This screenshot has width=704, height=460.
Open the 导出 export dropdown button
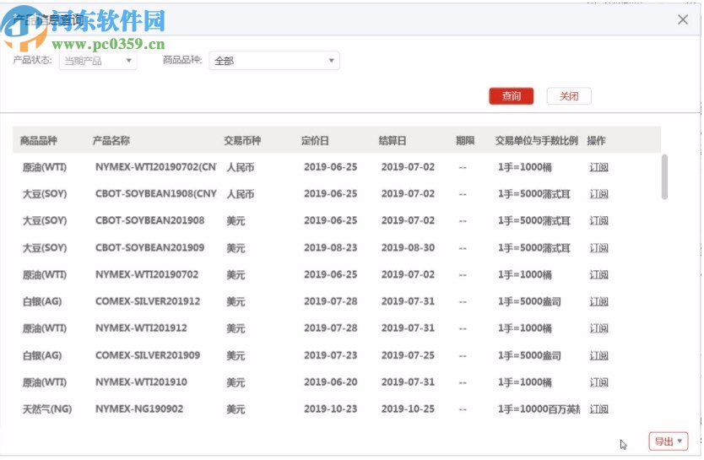point(668,441)
